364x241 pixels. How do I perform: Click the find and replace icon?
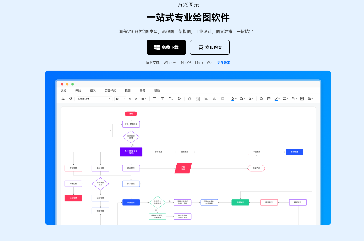point(269,99)
